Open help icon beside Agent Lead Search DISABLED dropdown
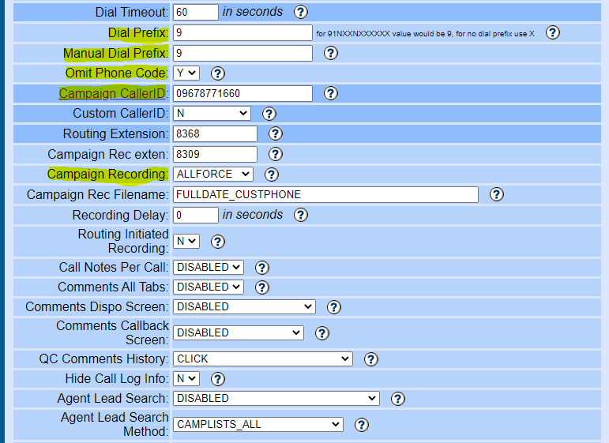The width and height of the screenshot is (609, 443). point(398,399)
